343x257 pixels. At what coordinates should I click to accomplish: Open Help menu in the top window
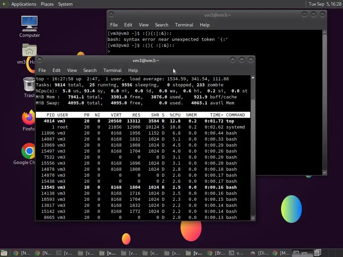133,70
